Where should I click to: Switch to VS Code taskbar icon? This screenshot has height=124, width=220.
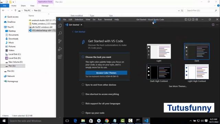coord(146,121)
